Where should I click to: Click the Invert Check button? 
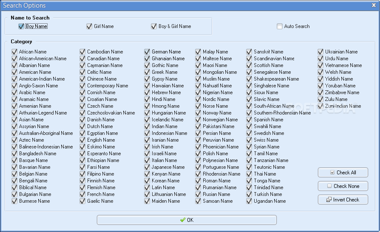coord(343,200)
